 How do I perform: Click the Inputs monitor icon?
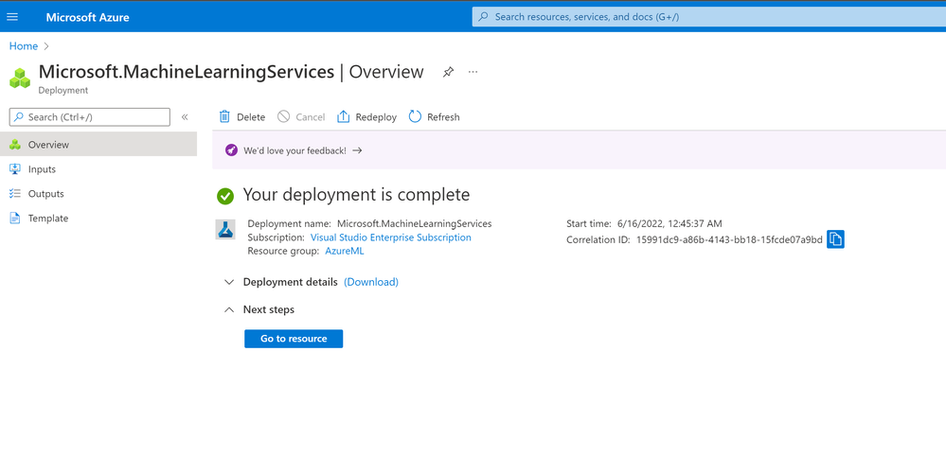tap(15, 169)
